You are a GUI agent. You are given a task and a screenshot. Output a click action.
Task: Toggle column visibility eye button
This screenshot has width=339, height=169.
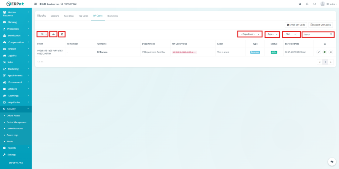click(x=53, y=34)
